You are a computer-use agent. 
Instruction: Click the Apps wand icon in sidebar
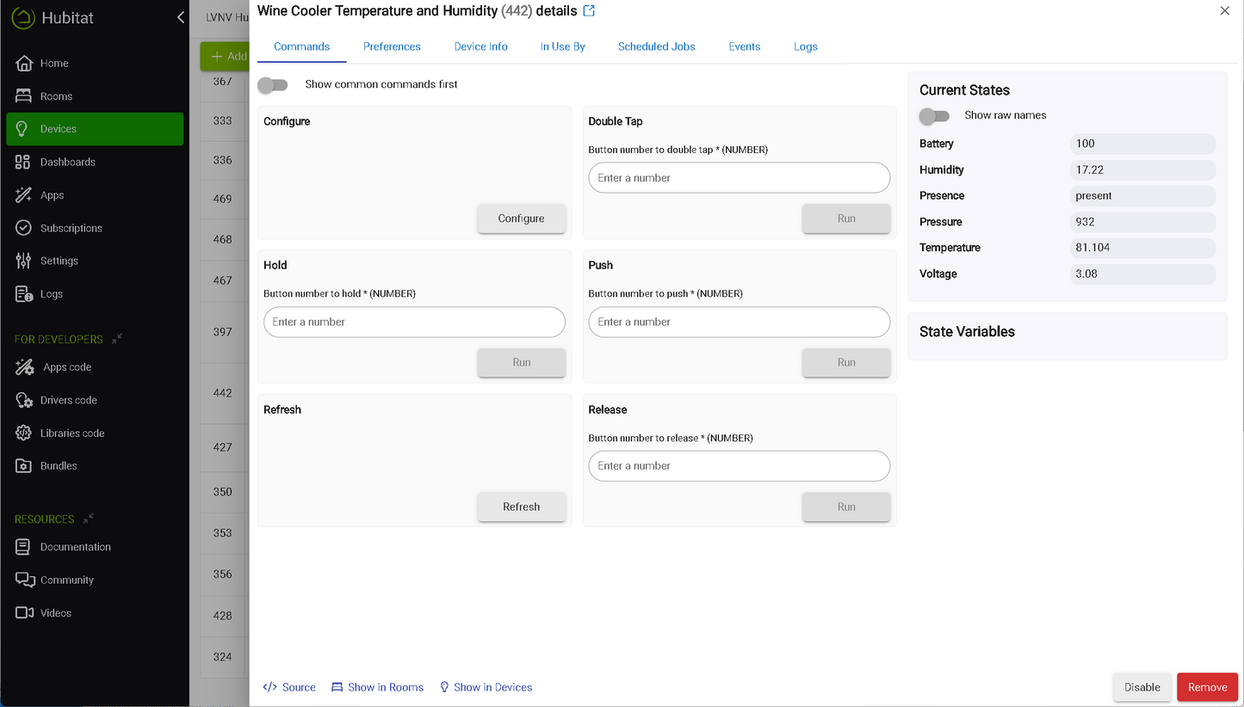23,195
